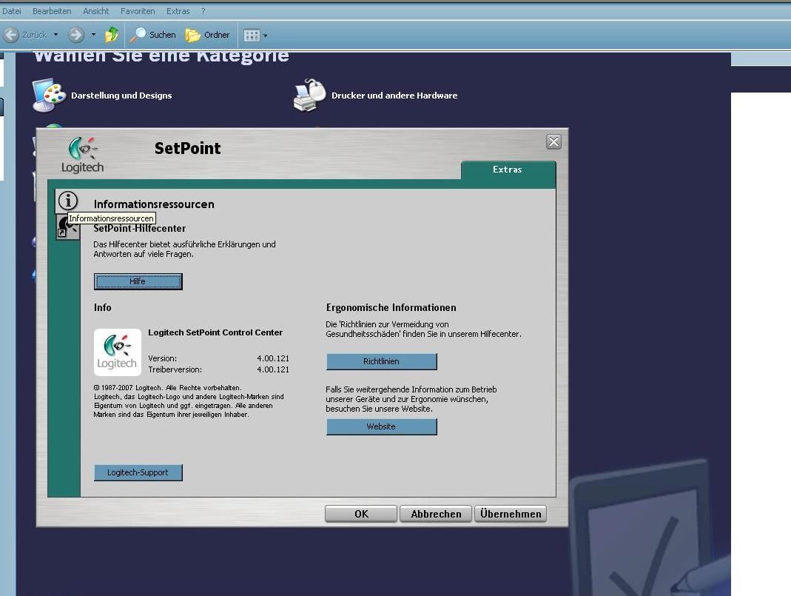The height and width of the screenshot is (596, 791).
Task: Click the Back arrow icon in Explorer toolbar
Action: (11, 35)
